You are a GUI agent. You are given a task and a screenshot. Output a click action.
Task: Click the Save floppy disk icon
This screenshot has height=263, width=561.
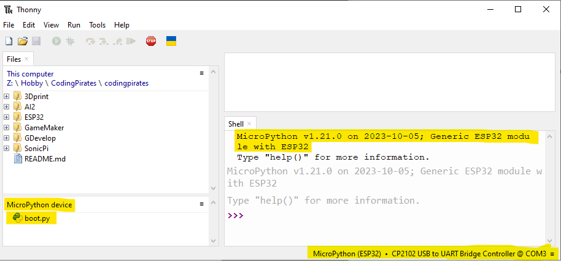click(x=36, y=41)
